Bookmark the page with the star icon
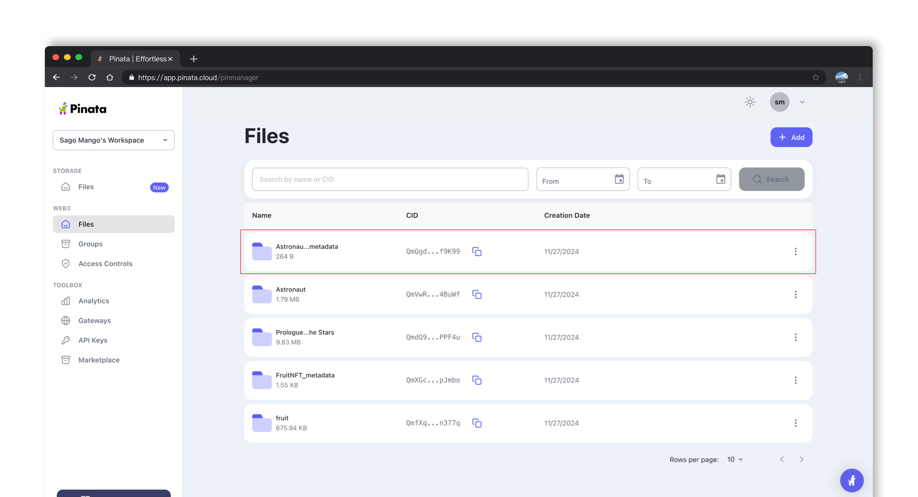918x497 pixels. click(x=816, y=77)
